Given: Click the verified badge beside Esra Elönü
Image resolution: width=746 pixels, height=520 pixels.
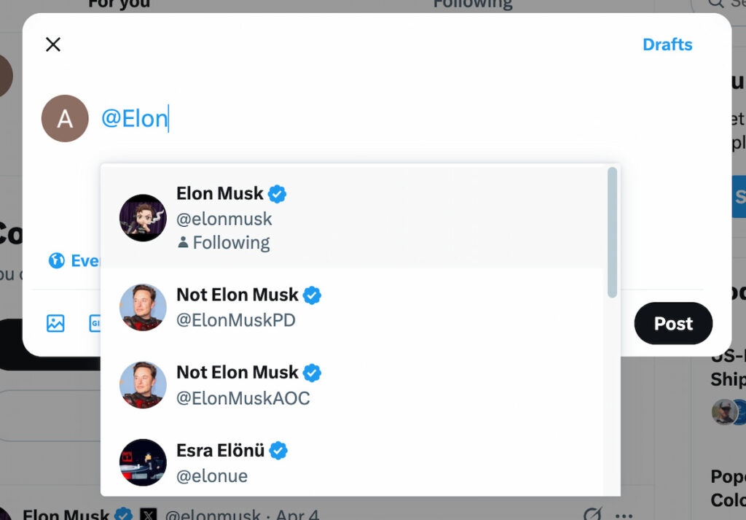Looking at the screenshot, I should point(278,451).
